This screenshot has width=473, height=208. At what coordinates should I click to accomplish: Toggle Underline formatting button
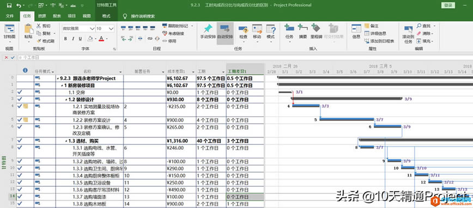[80, 39]
